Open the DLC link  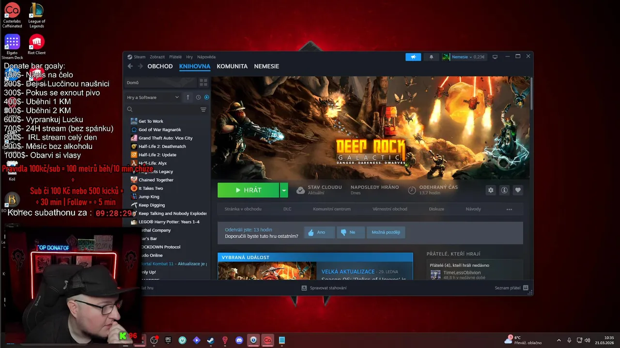287,209
